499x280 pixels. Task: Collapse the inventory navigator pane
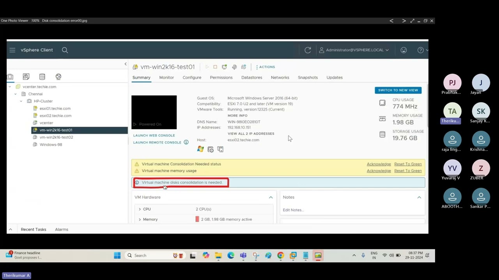click(126, 64)
